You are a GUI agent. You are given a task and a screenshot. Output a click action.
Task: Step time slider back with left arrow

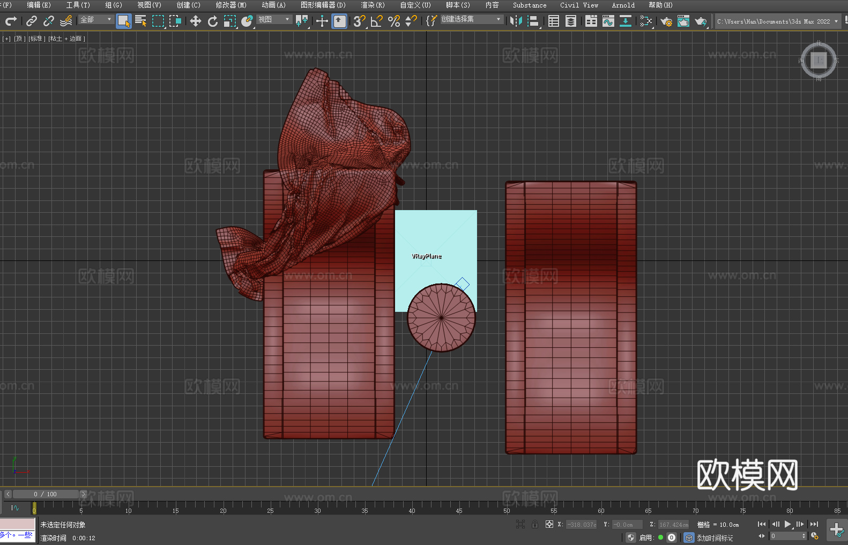(x=8, y=494)
